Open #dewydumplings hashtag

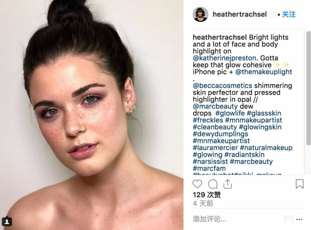tap(220, 134)
